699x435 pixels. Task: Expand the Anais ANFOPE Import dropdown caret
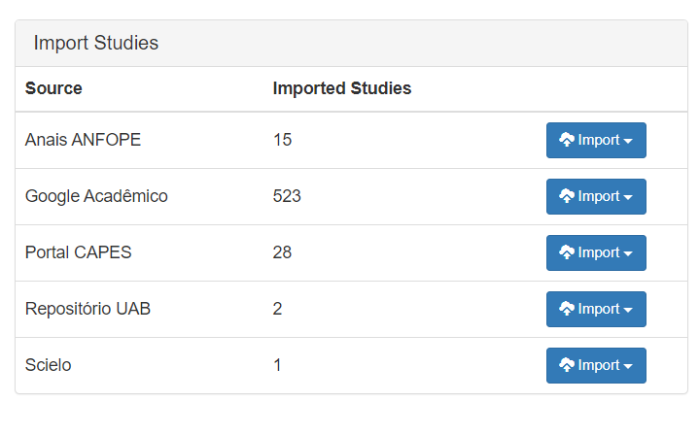pyautogui.click(x=628, y=142)
